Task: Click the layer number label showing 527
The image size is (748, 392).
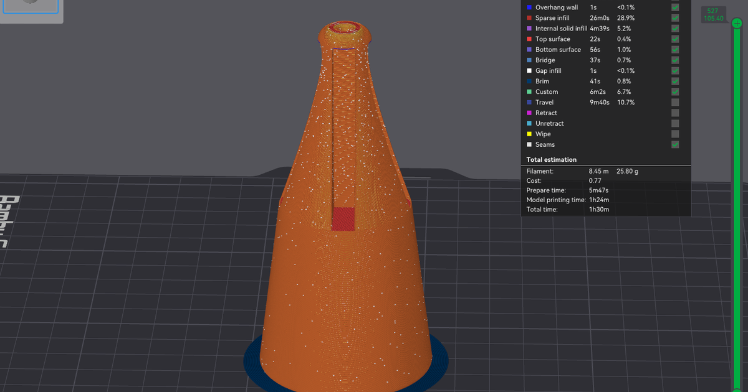Action: tap(713, 11)
